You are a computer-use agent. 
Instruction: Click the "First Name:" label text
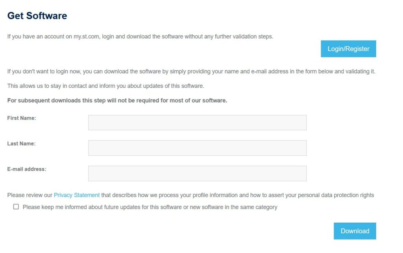(x=22, y=118)
